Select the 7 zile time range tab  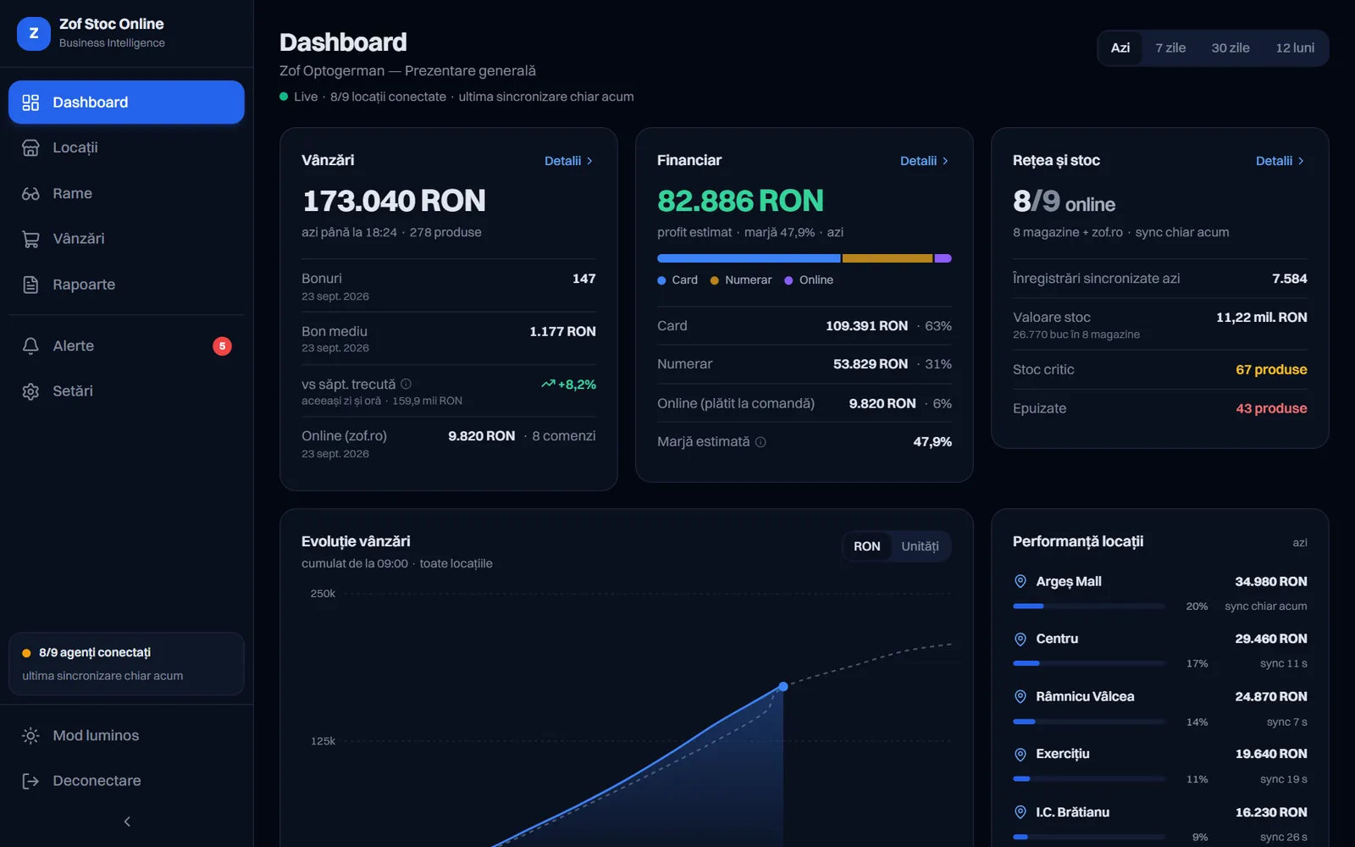pyautogui.click(x=1170, y=48)
